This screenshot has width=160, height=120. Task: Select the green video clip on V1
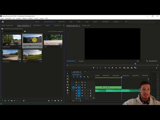tap(108, 87)
